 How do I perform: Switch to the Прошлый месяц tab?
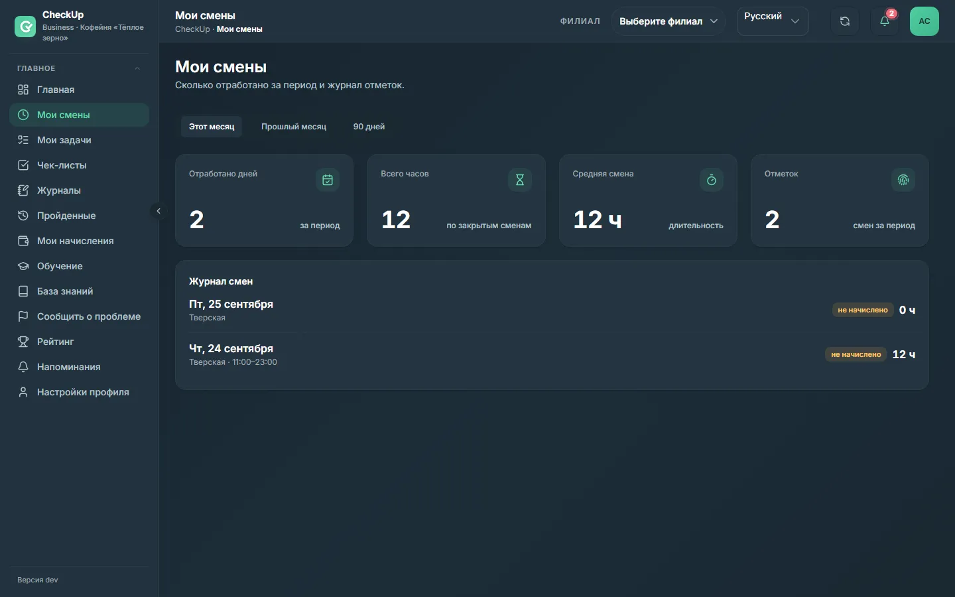coord(294,127)
